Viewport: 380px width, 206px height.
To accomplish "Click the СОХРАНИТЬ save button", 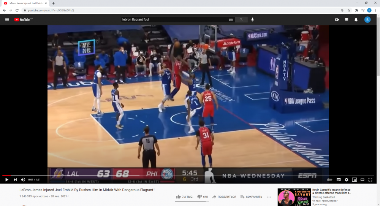I will click(x=251, y=196).
